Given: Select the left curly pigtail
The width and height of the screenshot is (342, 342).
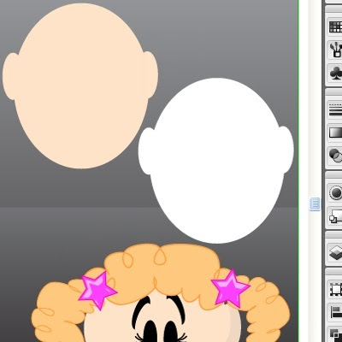Looking at the screenshot, I should point(57,310).
